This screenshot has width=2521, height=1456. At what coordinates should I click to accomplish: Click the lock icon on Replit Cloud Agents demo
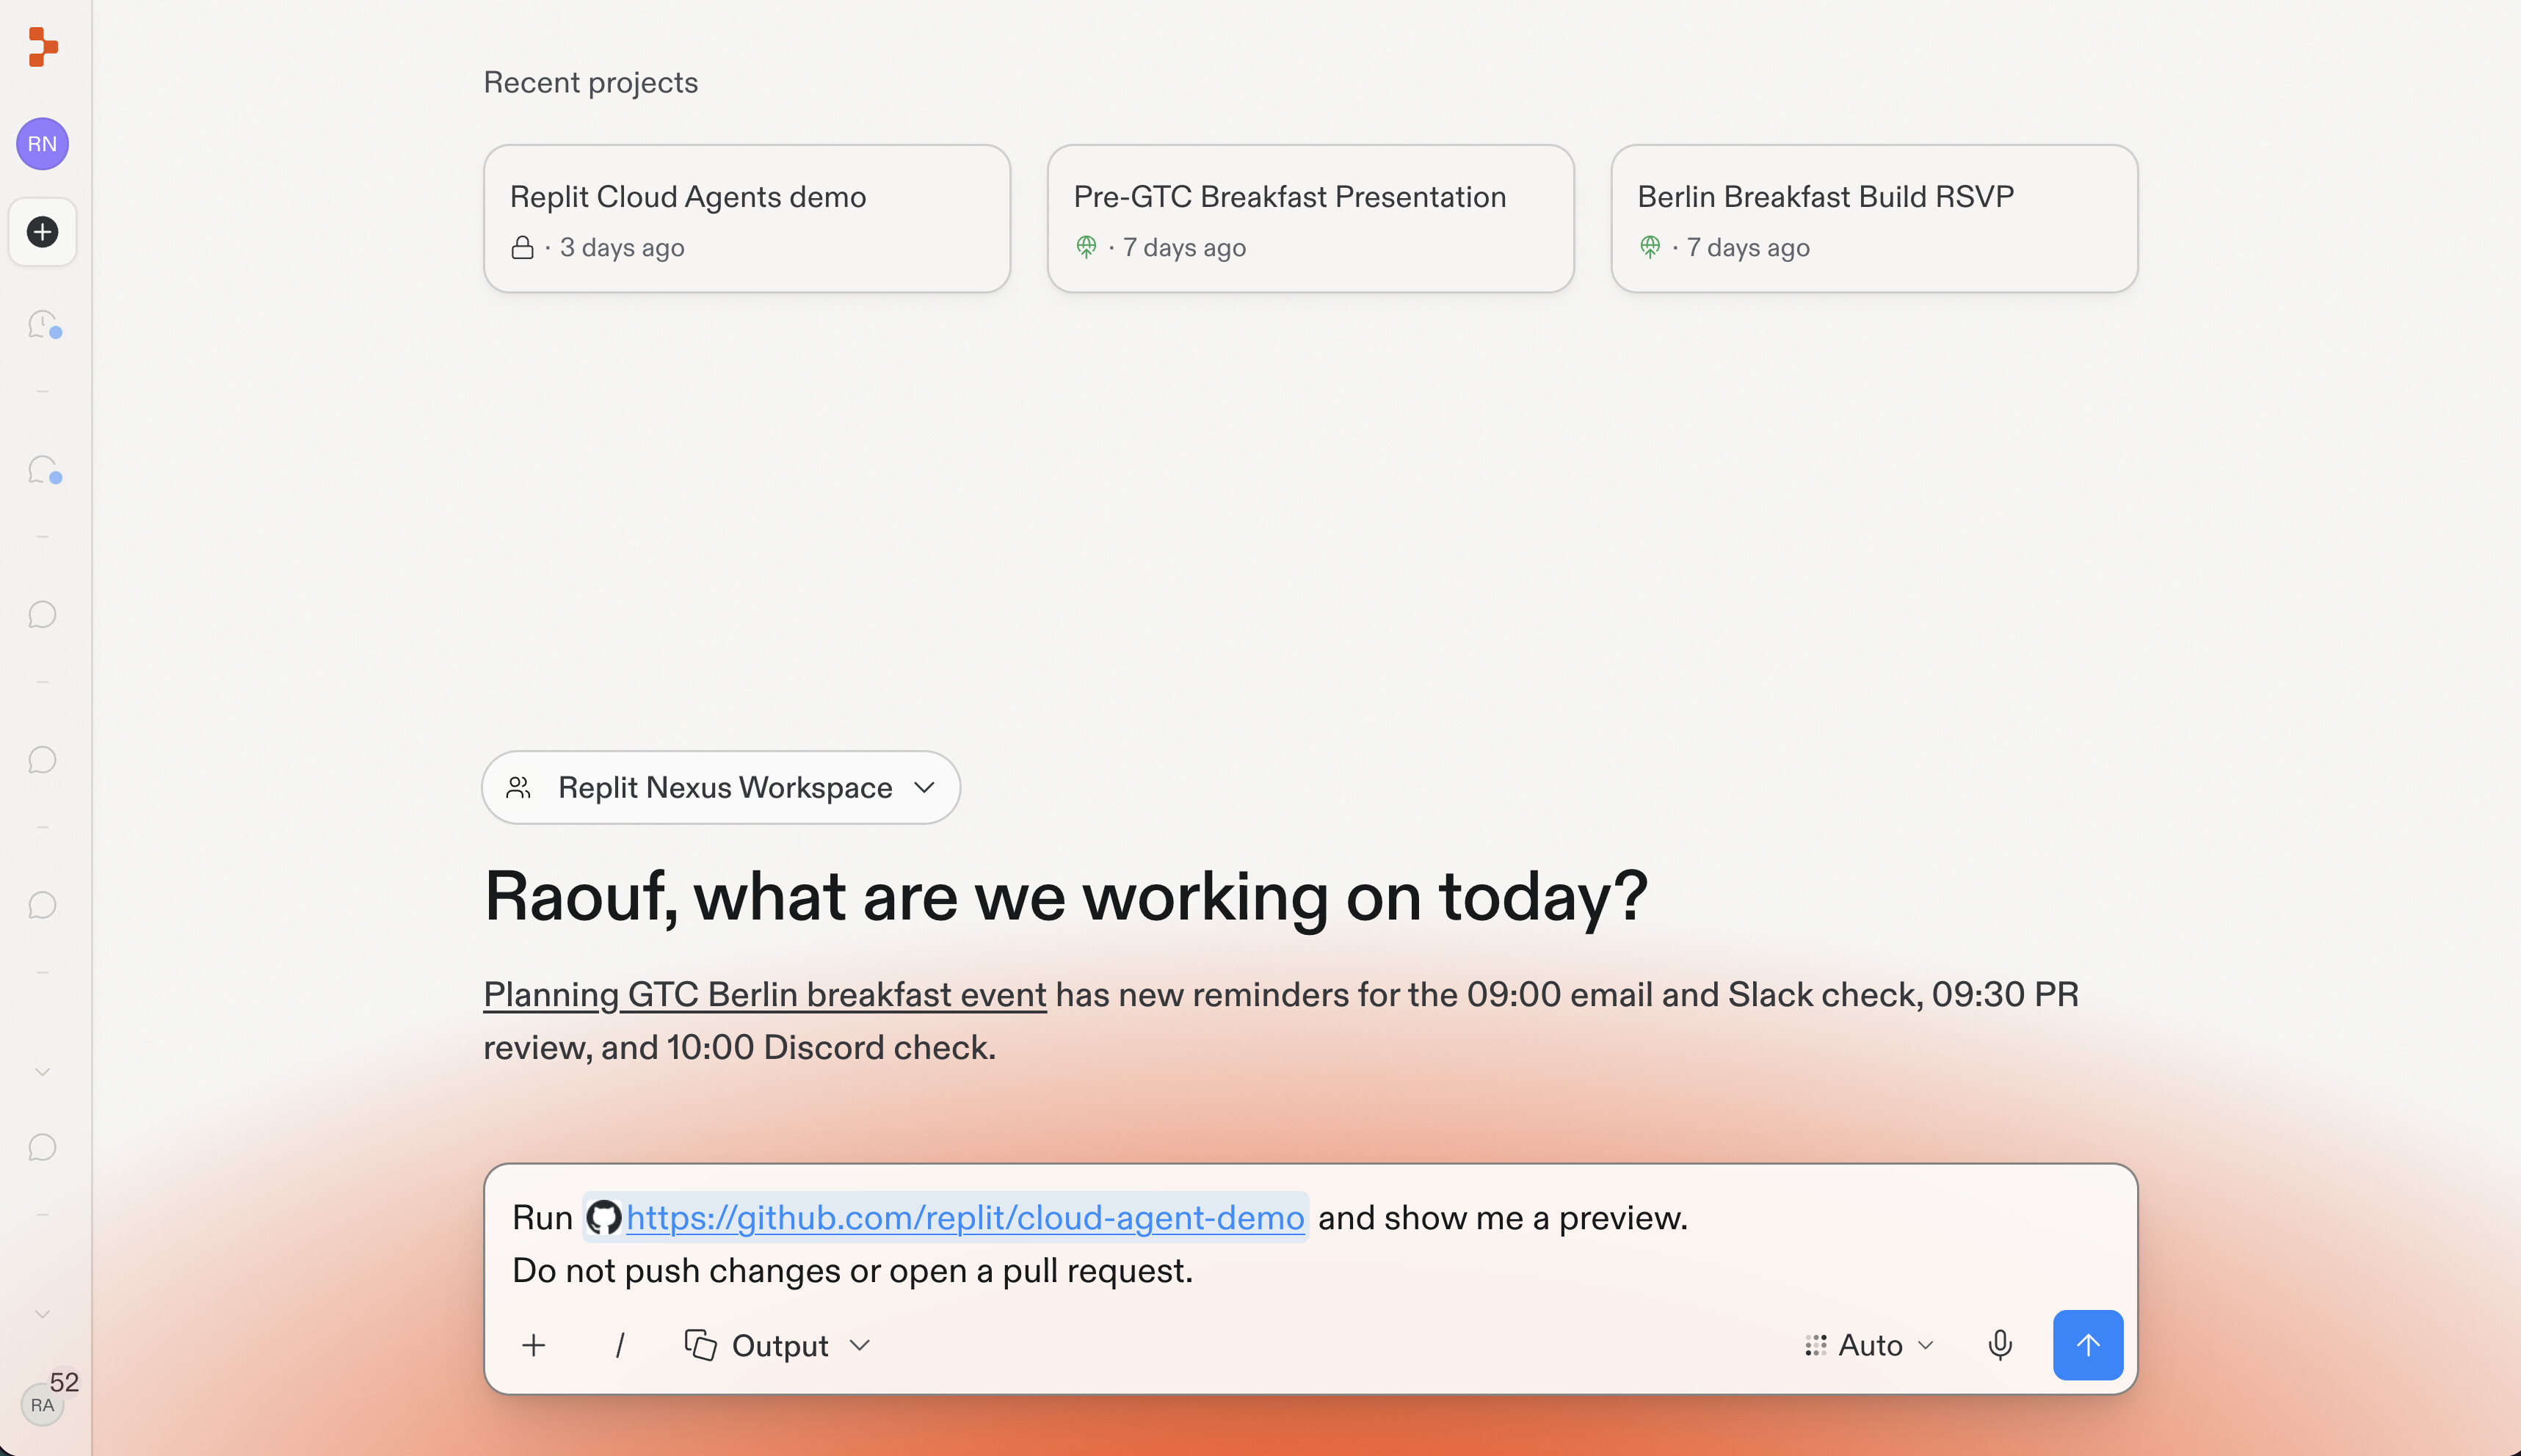[x=522, y=248]
